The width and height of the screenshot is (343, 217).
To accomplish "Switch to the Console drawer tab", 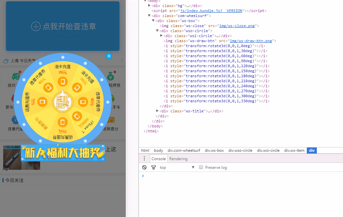I will pyautogui.click(x=159, y=159).
